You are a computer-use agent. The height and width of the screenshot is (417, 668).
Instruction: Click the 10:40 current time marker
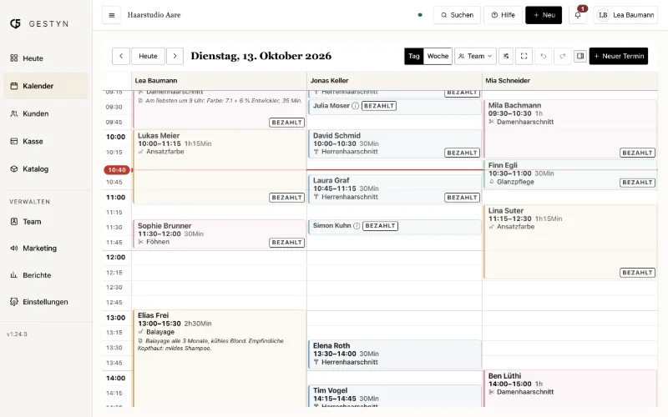[x=117, y=170]
